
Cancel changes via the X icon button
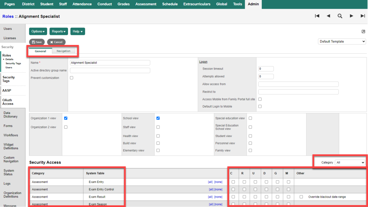pyautogui.click(x=56, y=42)
